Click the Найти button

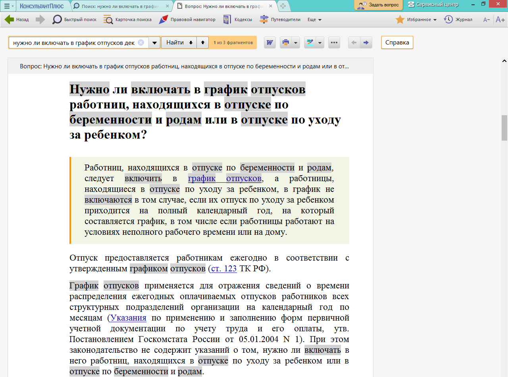[x=175, y=43]
